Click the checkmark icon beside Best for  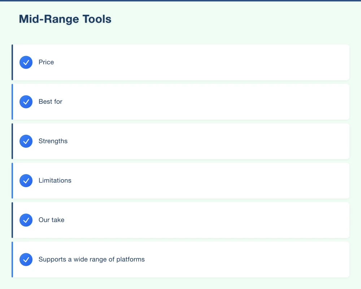pos(26,102)
